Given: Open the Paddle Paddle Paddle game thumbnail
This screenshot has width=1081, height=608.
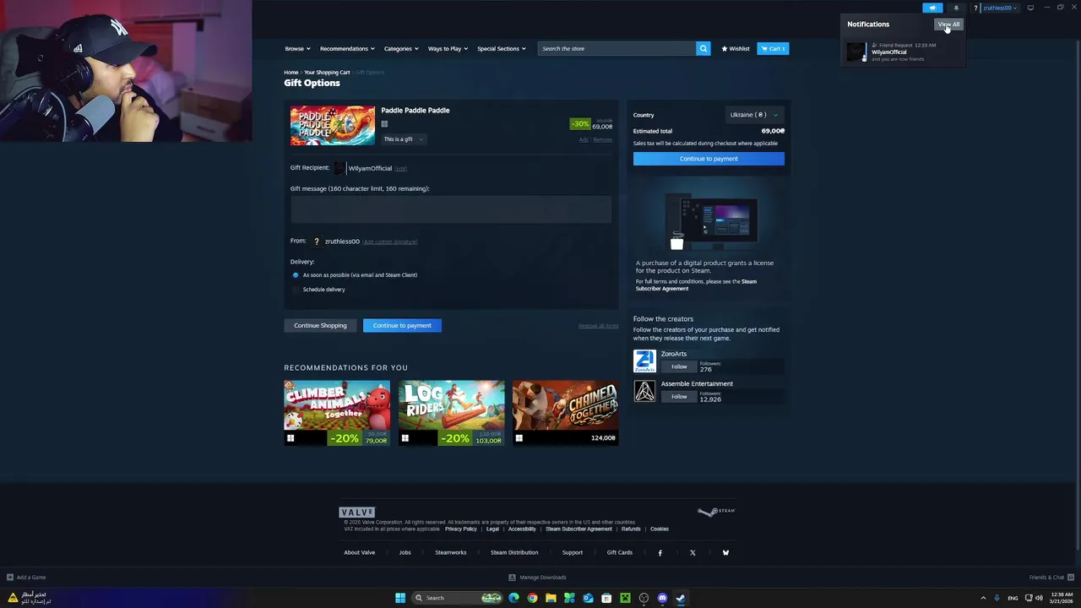Looking at the screenshot, I should coord(333,126).
